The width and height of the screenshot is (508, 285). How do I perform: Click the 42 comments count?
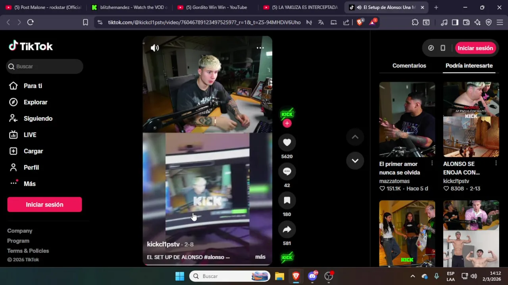tap(287, 185)
